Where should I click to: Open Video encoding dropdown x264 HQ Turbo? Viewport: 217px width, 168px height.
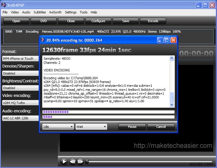21,103
